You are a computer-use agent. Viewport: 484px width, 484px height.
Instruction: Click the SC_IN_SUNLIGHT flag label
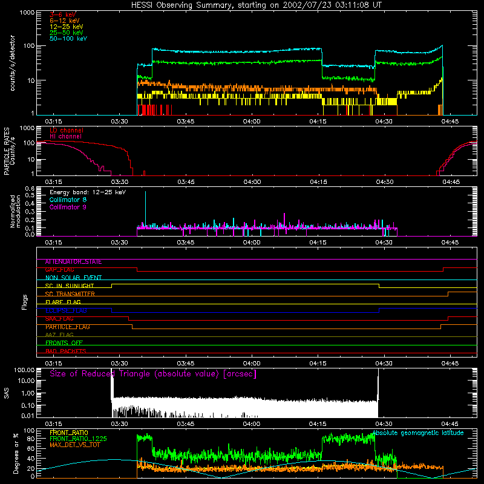[x=69, y=286]
